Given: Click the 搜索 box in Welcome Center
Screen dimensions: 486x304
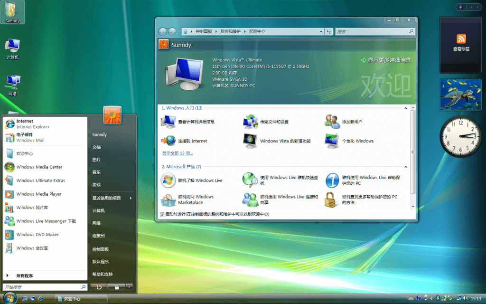Looking at the screenshot, I should pyautogui.click(x=375, y=31).
